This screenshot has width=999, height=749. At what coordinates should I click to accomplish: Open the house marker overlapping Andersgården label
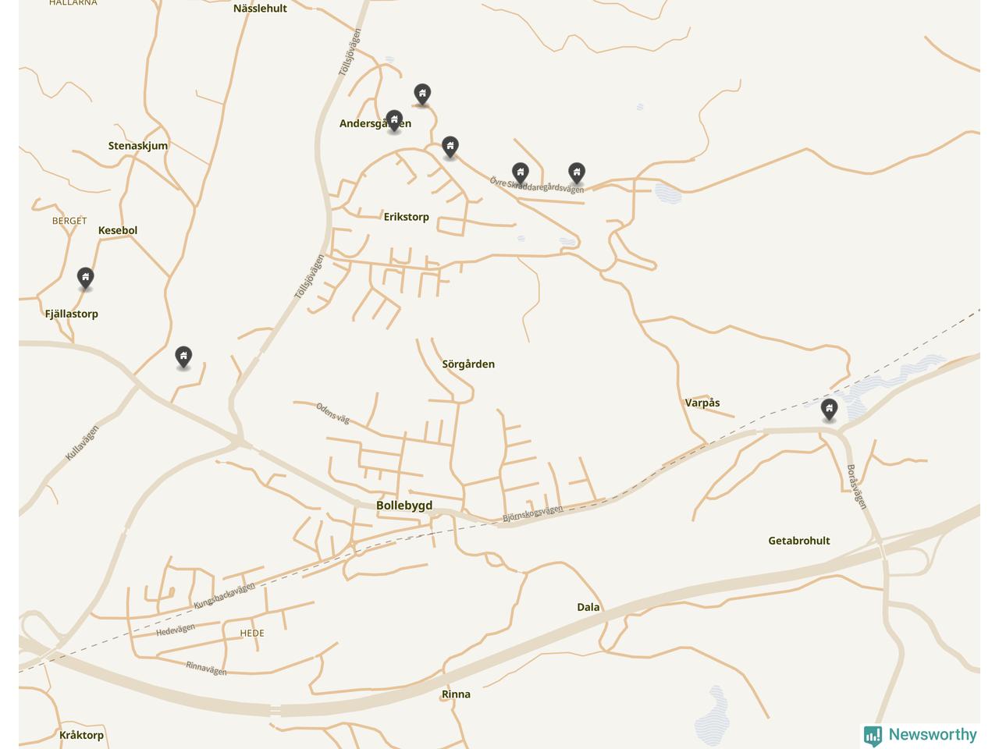point(394,121)
